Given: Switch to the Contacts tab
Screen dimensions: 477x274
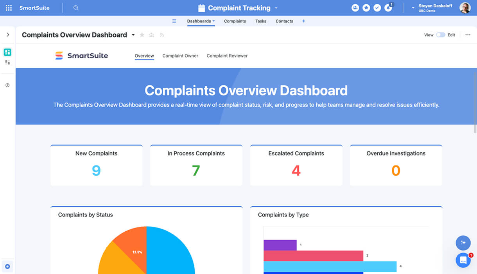Looking at the screenshot, I should [x=284, y=21].
